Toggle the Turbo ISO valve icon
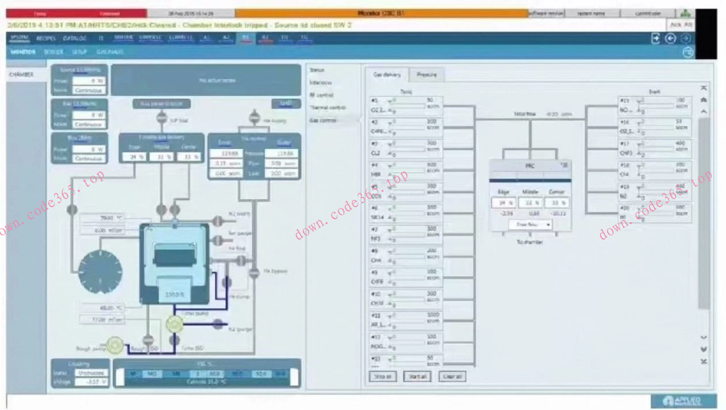726x410 pixels. point(175,340)
